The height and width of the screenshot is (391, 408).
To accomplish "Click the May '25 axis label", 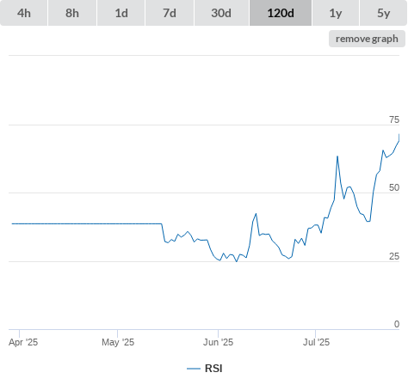I will (118, 342).
